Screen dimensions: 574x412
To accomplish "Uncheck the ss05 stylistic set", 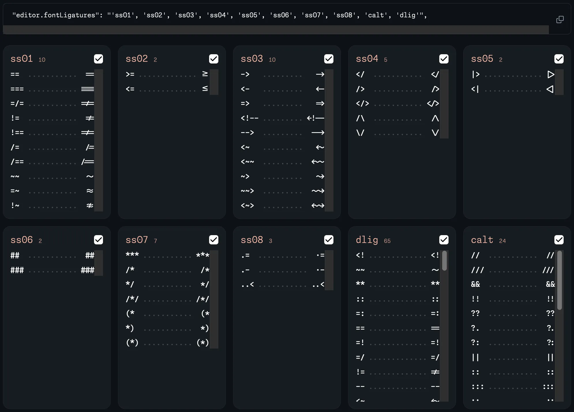I will [559, 59].
